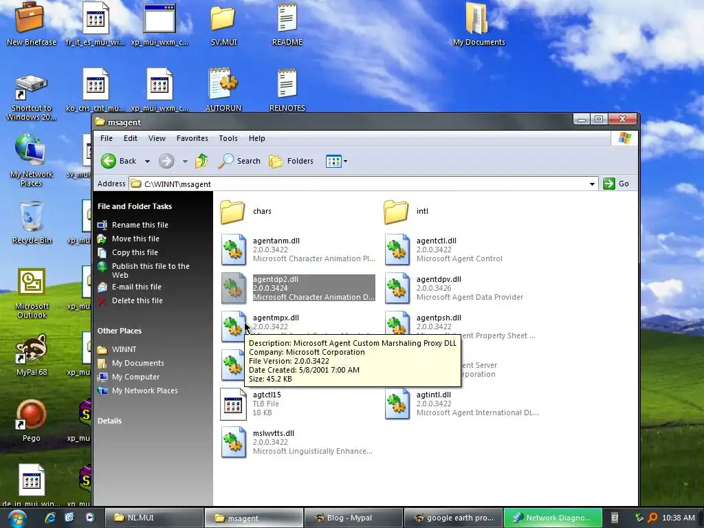This screenshot has height=528, width=704.
Task: Open the Help menu
Action: point(257,138)
